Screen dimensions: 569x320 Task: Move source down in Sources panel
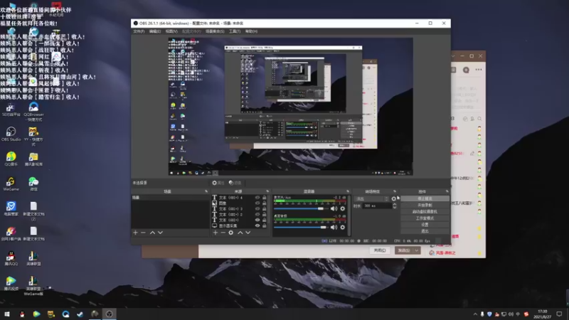[248, 233]
